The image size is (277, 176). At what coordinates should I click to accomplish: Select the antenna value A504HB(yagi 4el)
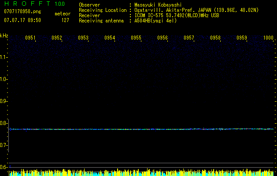tap(155, 21)
